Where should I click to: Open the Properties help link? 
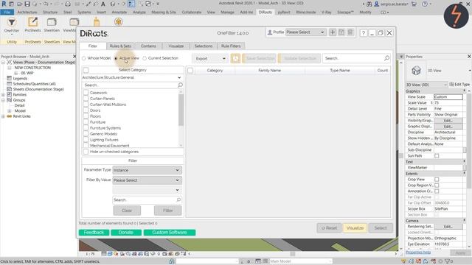[x=418, y=252]
